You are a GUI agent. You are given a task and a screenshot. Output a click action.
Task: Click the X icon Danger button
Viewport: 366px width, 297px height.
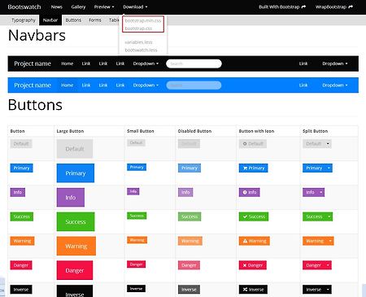253,265
